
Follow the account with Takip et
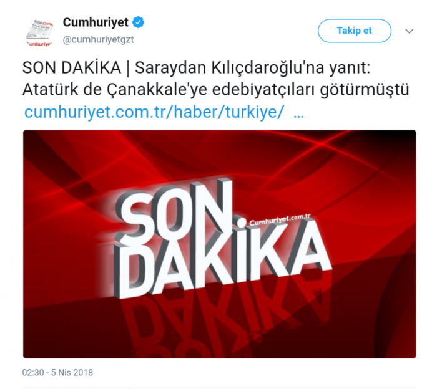[354, 31]
